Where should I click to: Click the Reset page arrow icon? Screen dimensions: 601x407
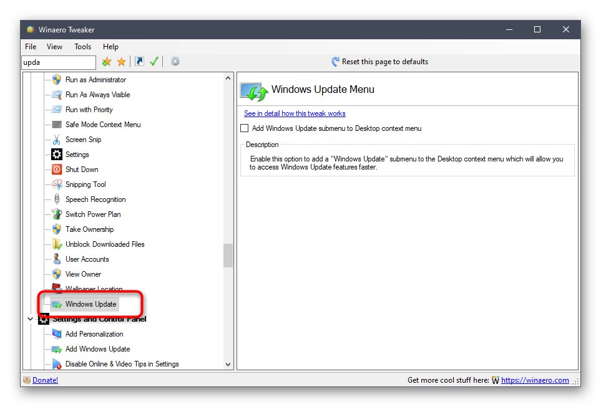335,62
